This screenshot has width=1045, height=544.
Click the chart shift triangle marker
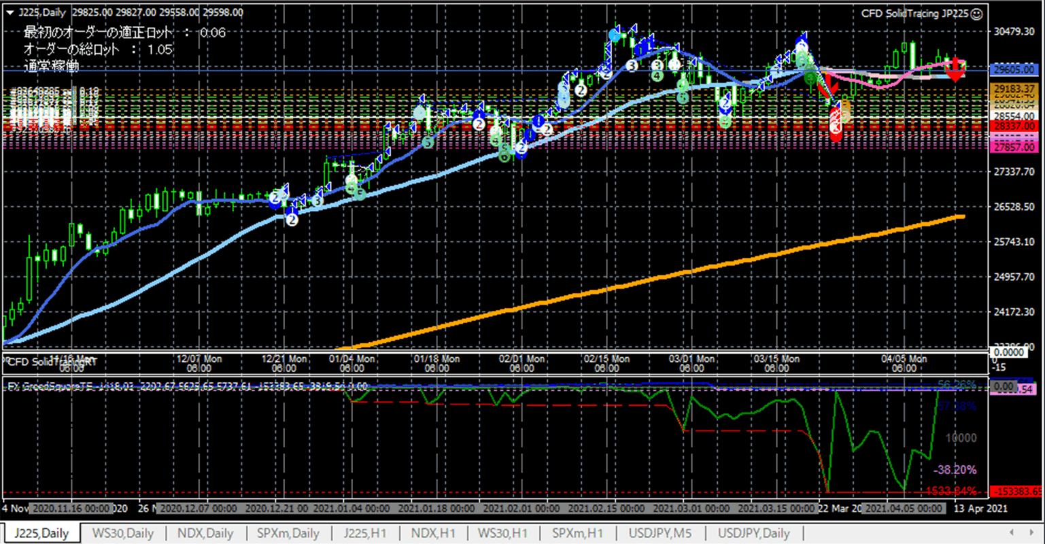pos(10,12)
